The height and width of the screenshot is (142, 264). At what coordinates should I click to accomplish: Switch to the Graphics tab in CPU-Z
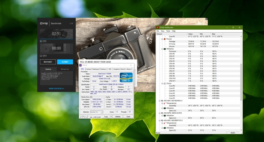tap(116, 69)
